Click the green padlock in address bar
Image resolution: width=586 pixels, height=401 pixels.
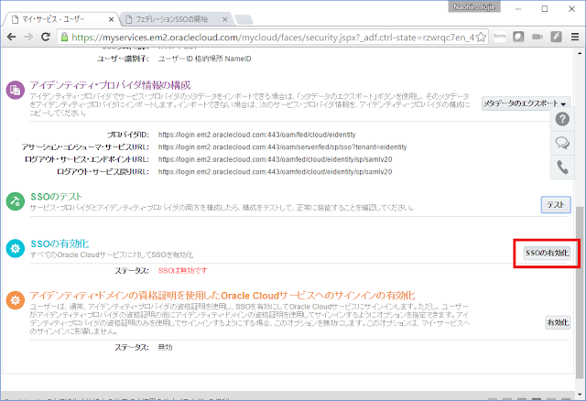point(64,37)
